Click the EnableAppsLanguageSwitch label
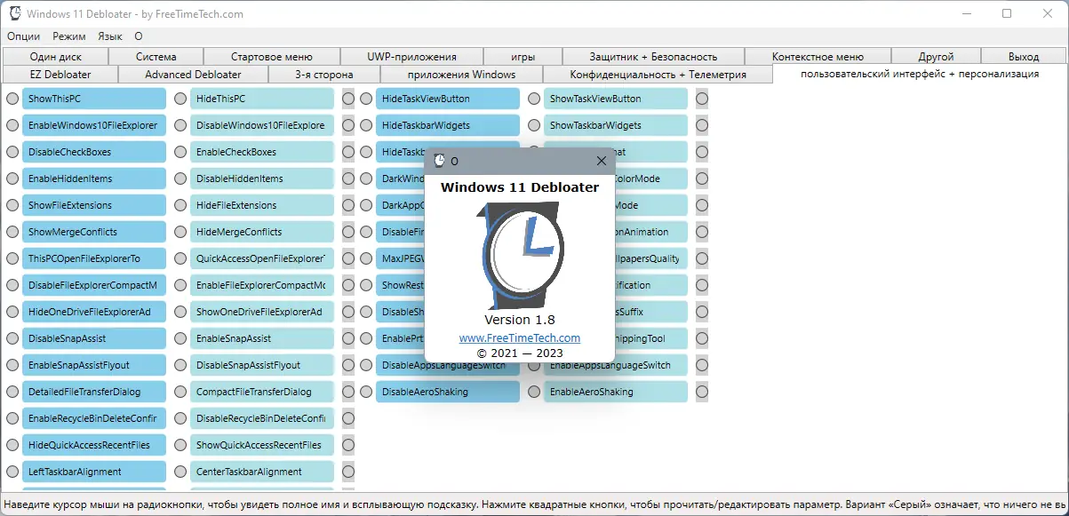Image resolution: width=1069 pixels, height=516 pixels. pos(616,365)
